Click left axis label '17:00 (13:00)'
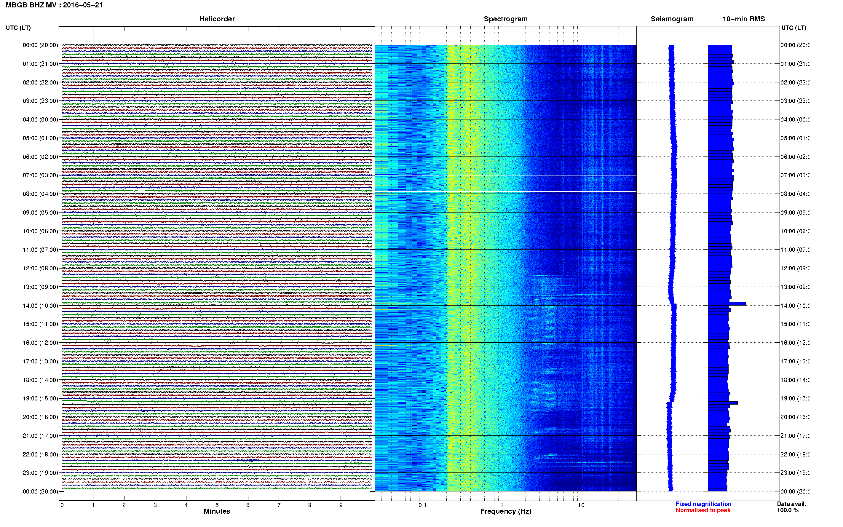 40,361
